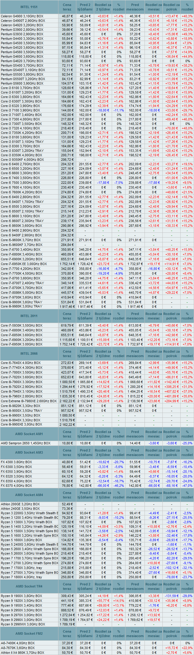Click Ryzen 7 1800X 4,0GHz, tray

pyautogui.click(x=21, y=577)
